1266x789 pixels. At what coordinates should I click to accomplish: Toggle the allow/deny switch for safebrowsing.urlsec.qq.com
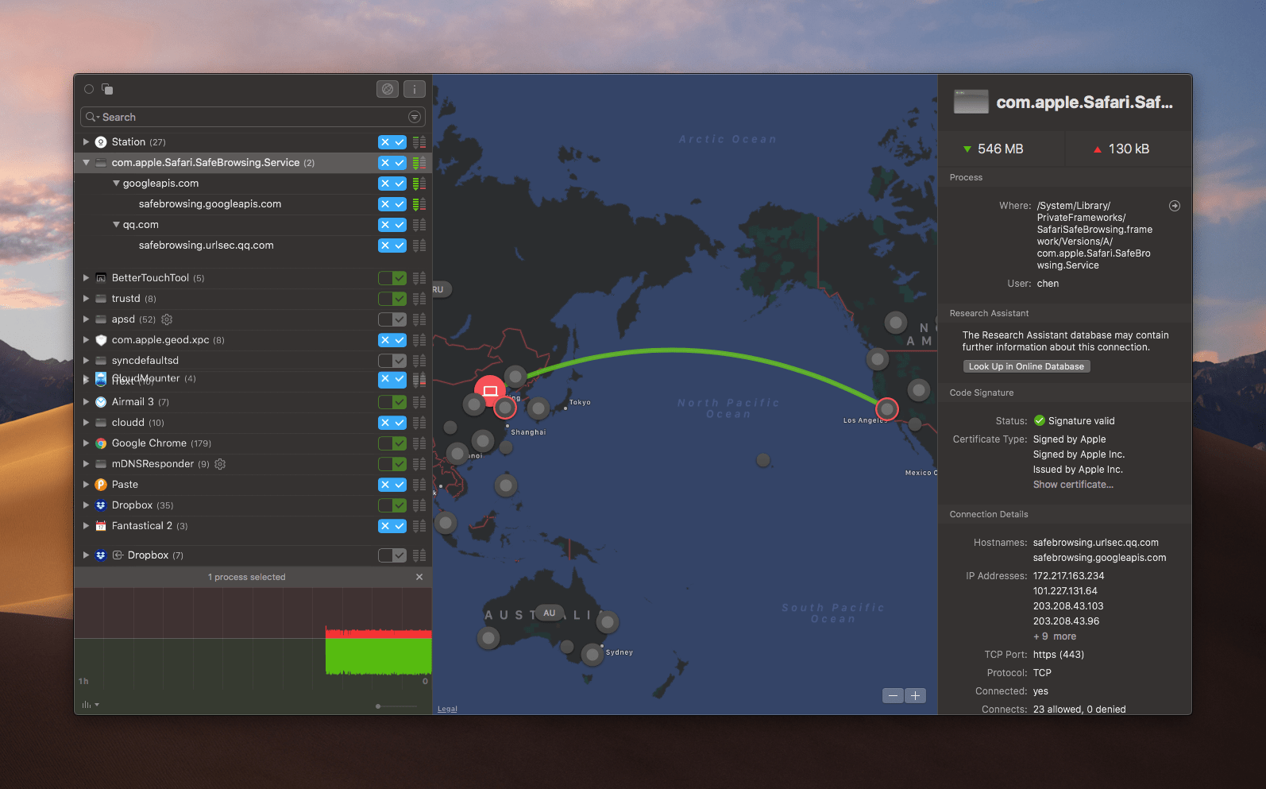pyautogui.click(x=392, y=246)
